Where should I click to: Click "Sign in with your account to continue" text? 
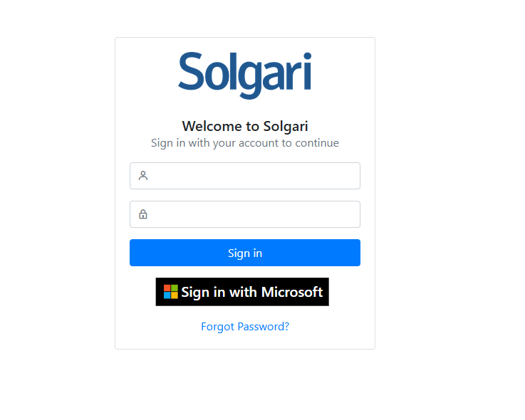click(x=245, y=143)
